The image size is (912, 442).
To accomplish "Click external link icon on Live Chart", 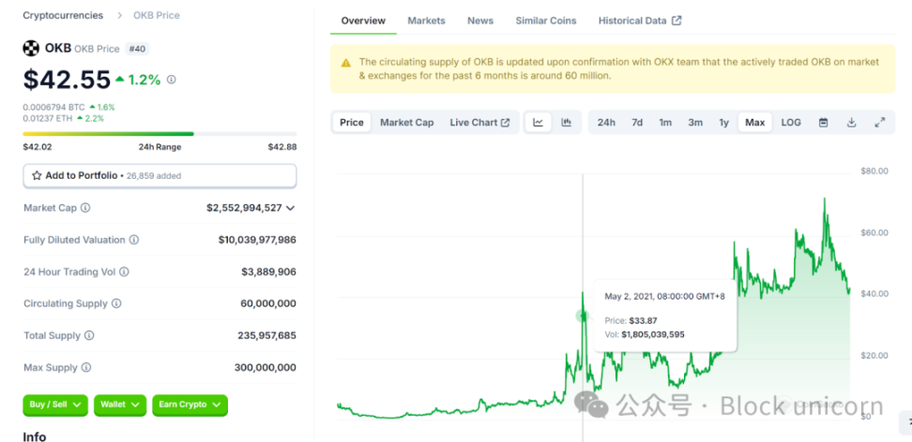I will pos(506,123).
